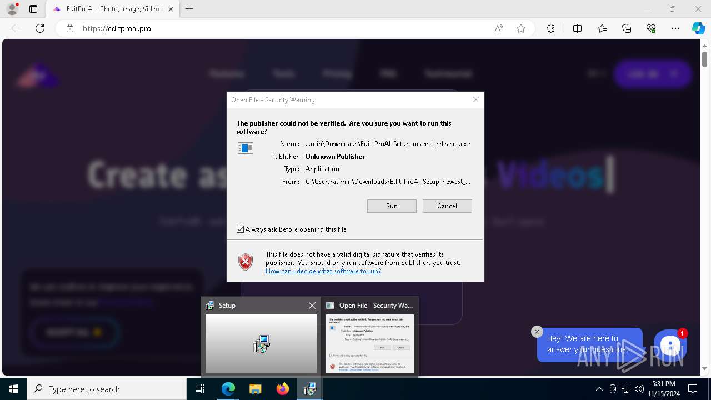Viewport: 711px width, 400px height.
Task: Open network status tray icon
Action: pos(626,389)
